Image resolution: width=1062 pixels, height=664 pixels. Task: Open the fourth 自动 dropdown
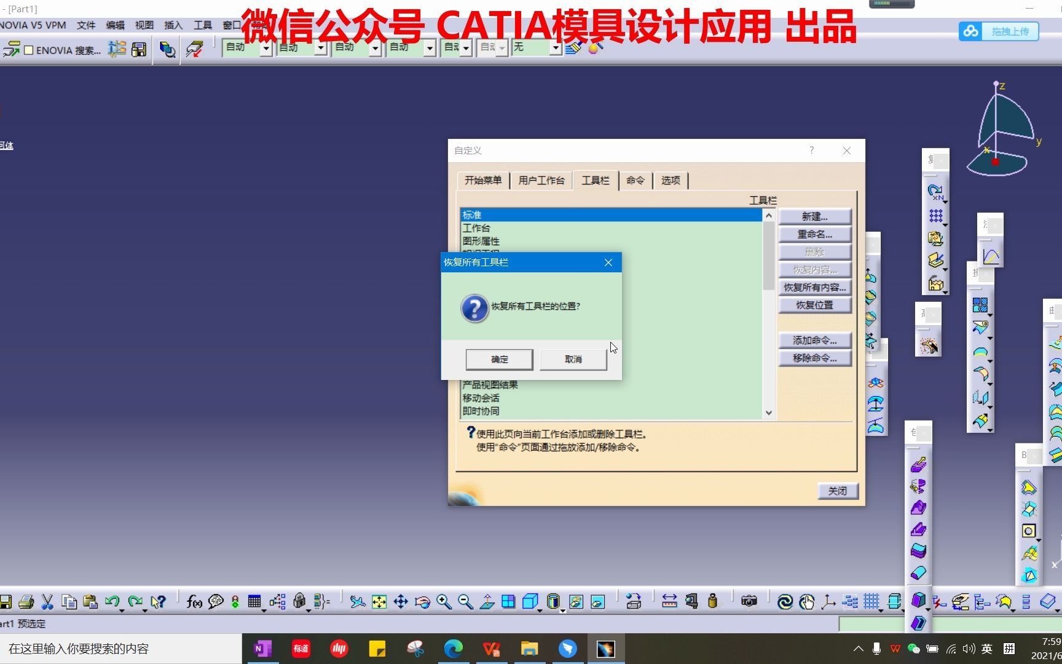point(430,48)
